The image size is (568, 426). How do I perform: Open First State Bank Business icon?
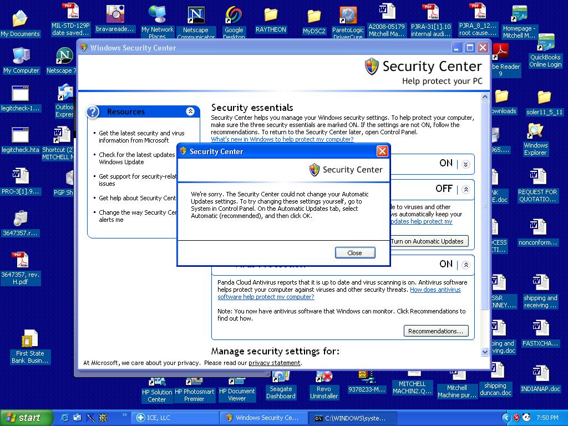30,347
